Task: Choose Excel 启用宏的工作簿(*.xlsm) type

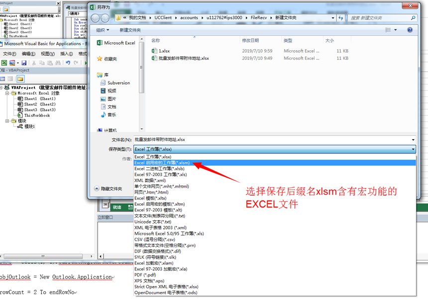Action: pyautogui.click(x=275, y=163)
